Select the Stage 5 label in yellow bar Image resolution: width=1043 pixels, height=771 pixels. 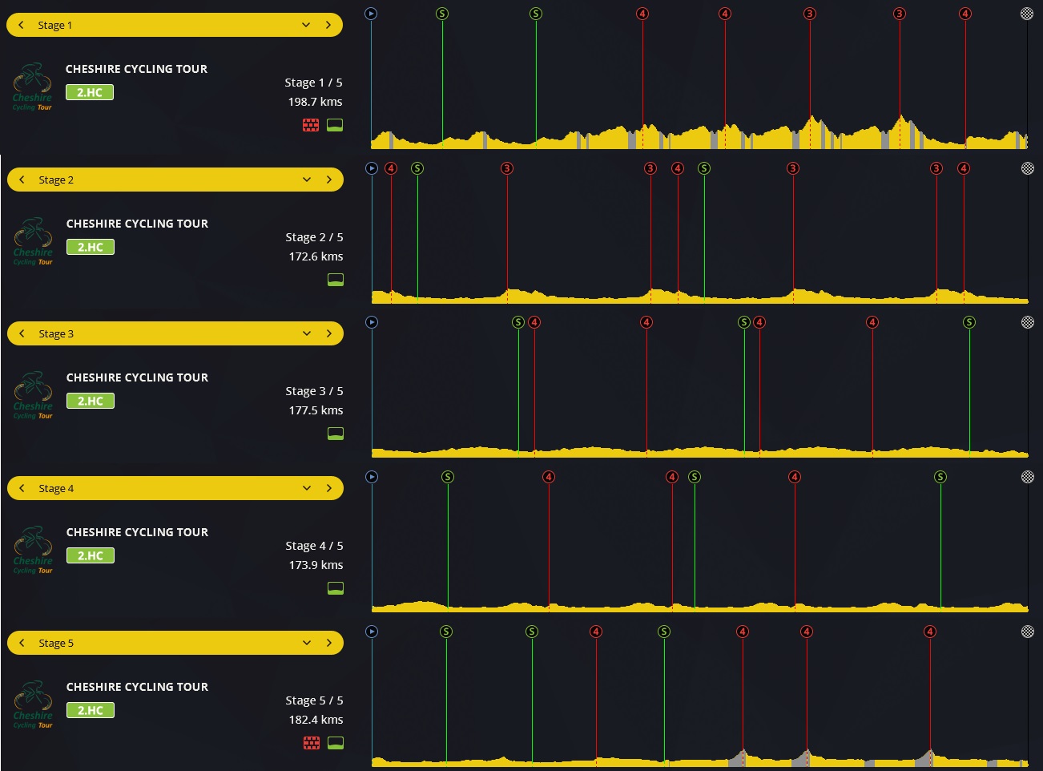56,644
